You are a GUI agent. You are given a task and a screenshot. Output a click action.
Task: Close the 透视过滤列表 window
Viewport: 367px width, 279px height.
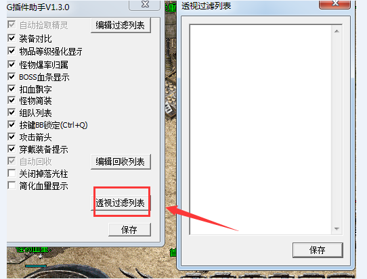[334, 4]
